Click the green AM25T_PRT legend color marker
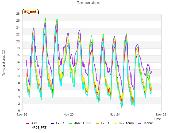The image size is (178, 133). [x=70, y=124]
